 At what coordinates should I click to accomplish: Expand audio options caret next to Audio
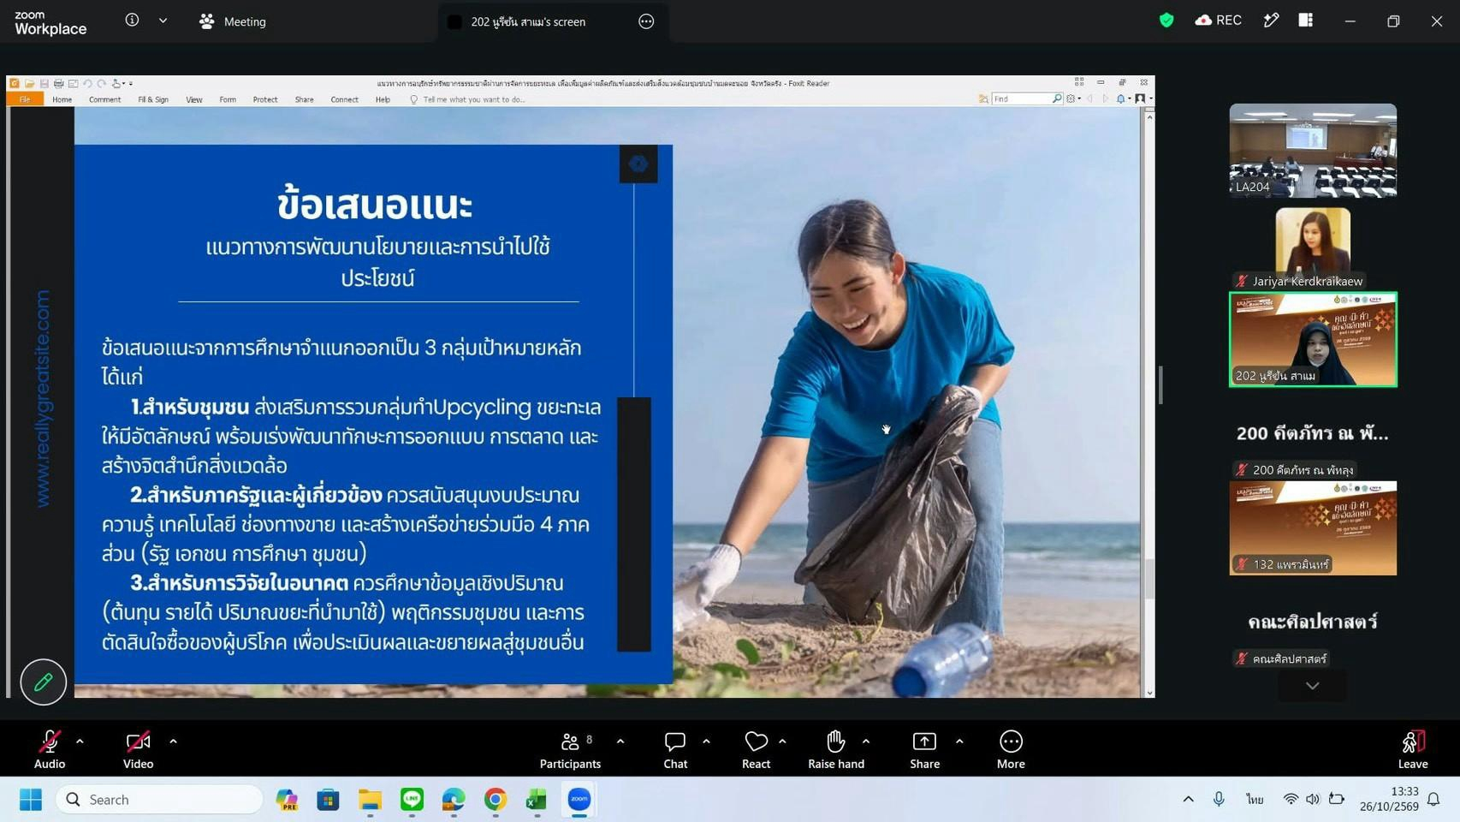tap(80, 742)
